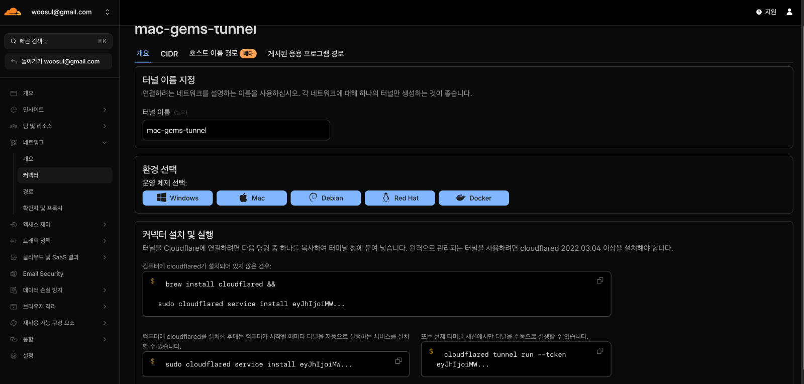This screenshot has height=384, width=804.
Task: Open 설정 menu item text
Action: point(28,356)
